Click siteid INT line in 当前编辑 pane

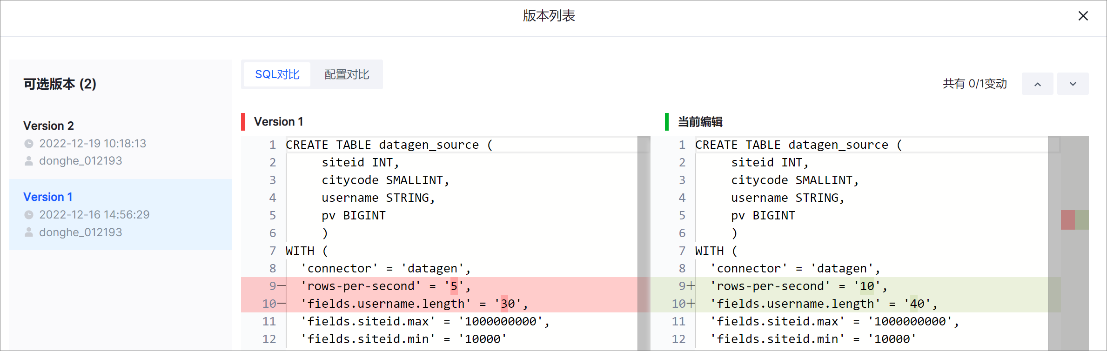770,162
